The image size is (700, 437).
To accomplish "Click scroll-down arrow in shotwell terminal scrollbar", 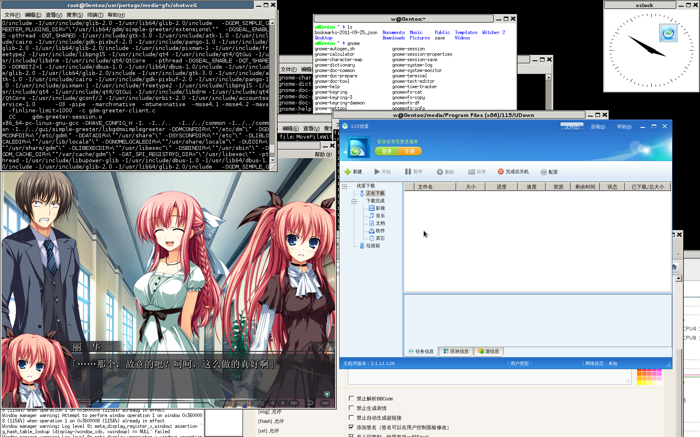I will pyautogui.click(x=272, y=160).
